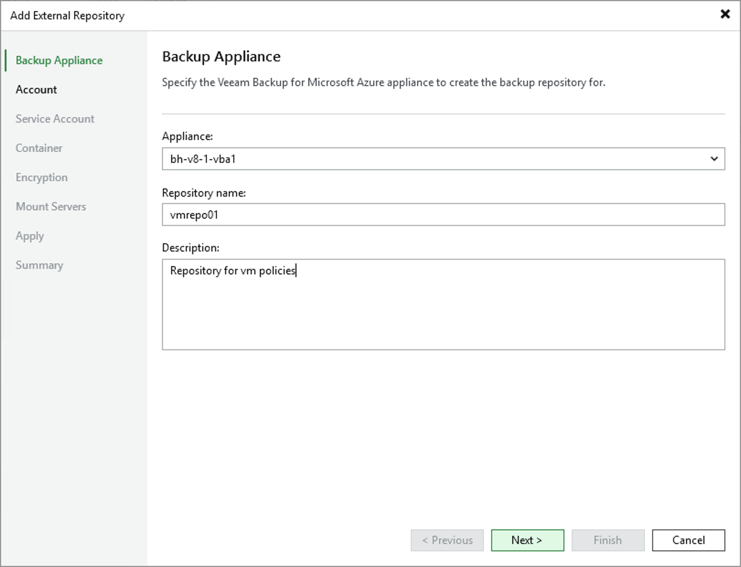Screen dimensions: 741x567
Task: Click the 'Add External Repository' window title
Action: point(67,16)
